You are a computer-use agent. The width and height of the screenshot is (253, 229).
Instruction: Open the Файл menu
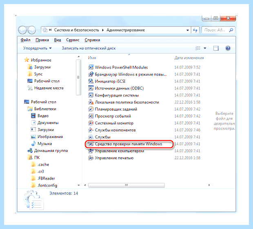coord(25,40)
